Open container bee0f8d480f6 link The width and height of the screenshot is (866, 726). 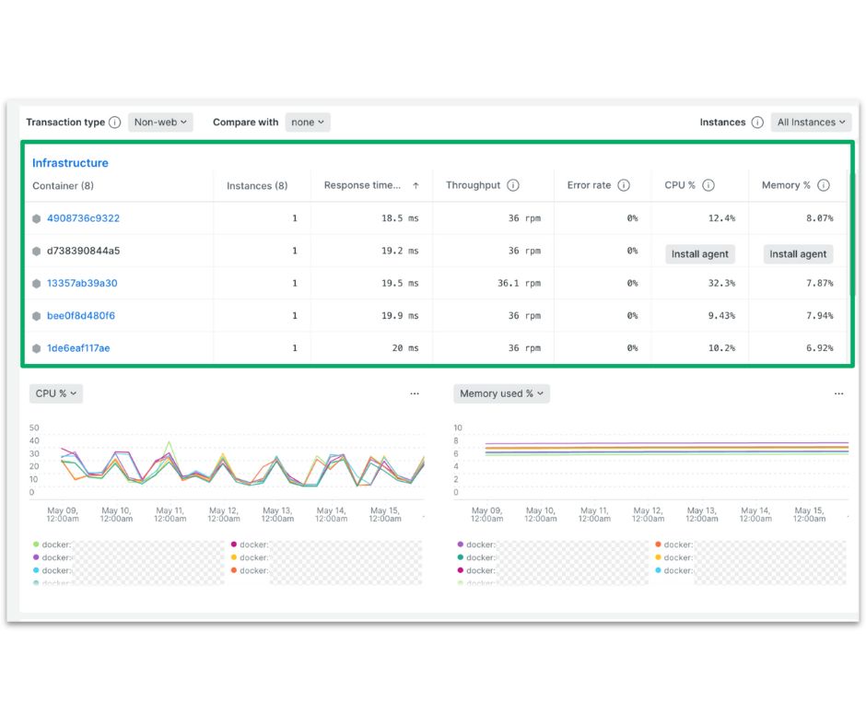point(81,316)
